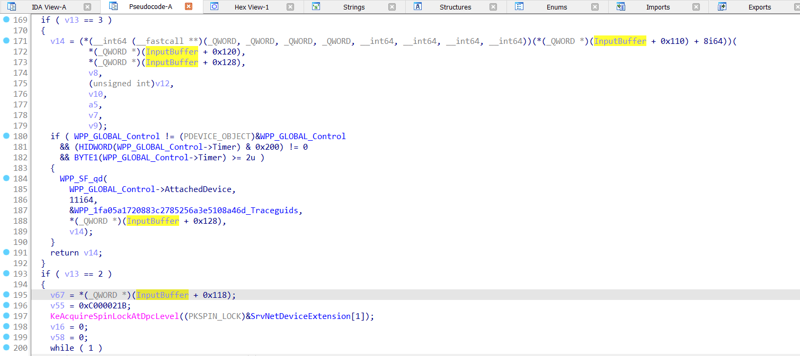
Task: Toggle the blue marker dot beside line 169
Action: 5,20
